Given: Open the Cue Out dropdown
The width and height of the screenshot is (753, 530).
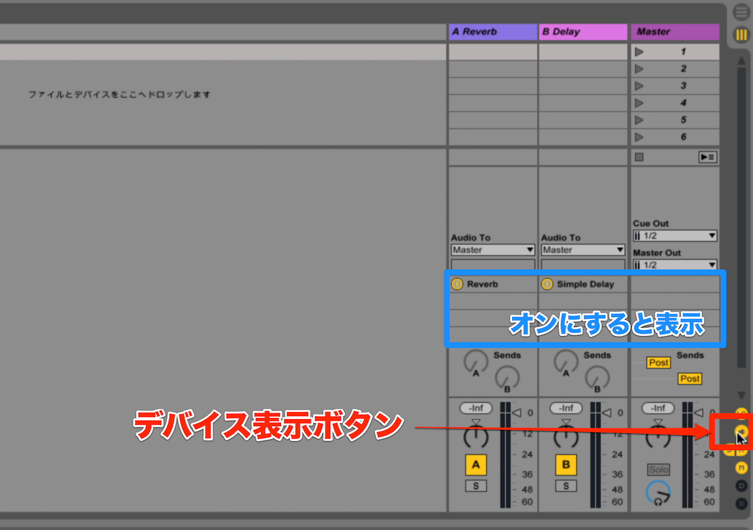Looking at the screenshot, I should pos(675,236).
